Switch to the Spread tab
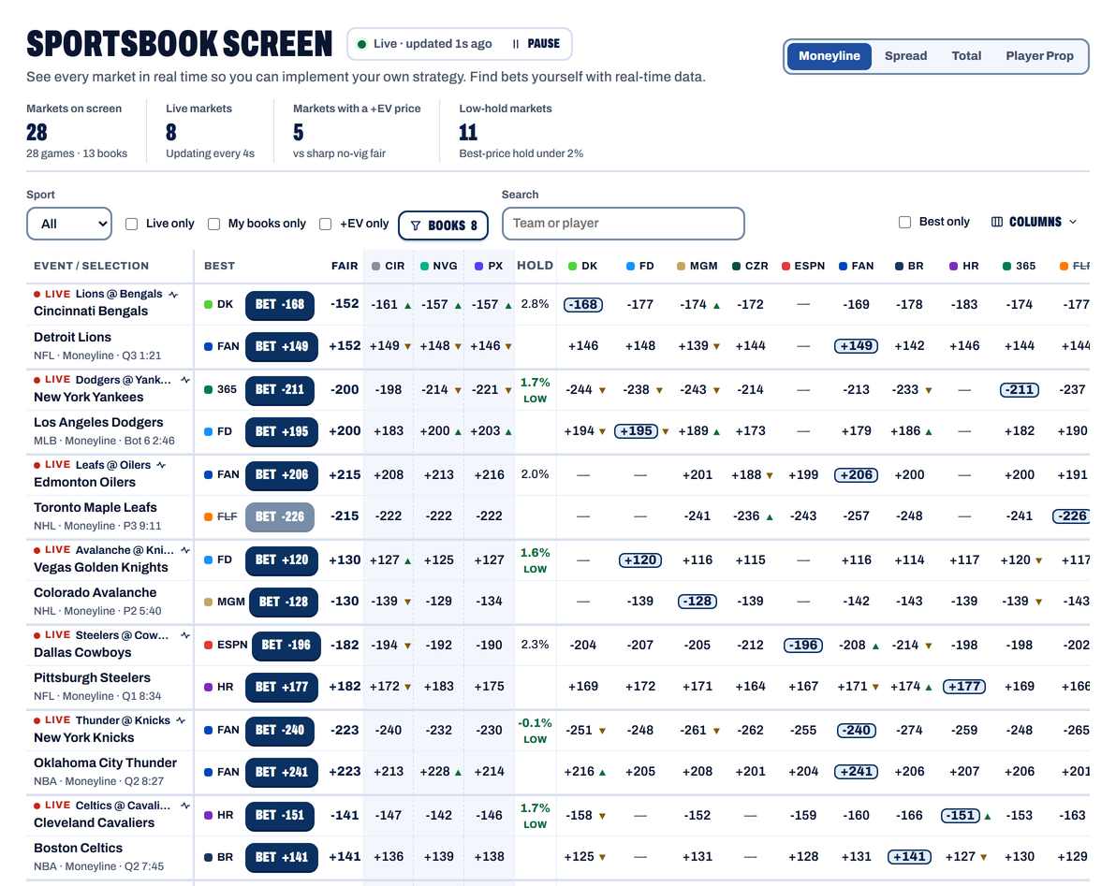This screenshot has height=886, width=1116. (x=905, y=56)
